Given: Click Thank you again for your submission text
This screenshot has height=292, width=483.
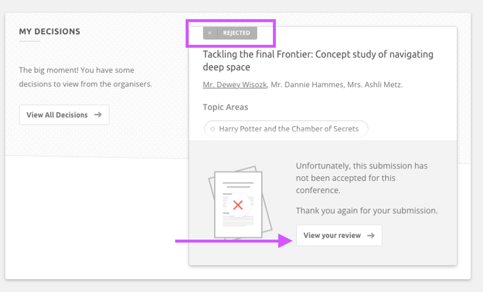Looking at the screenshot, I should point(366,211).
